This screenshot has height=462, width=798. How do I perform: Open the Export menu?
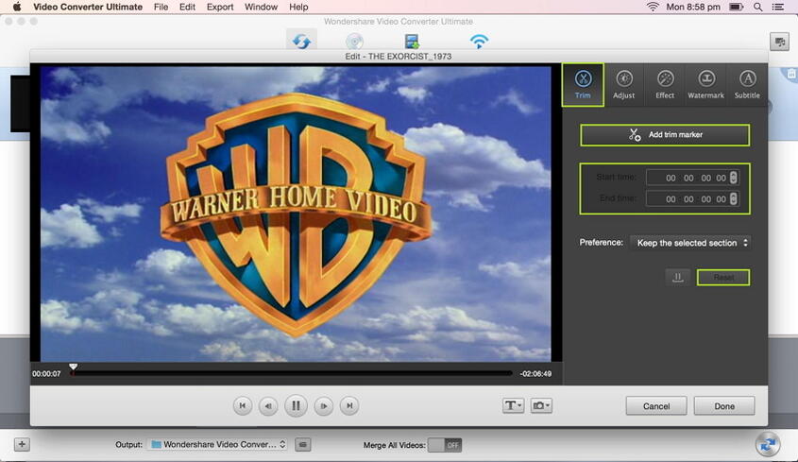(220, 7)
